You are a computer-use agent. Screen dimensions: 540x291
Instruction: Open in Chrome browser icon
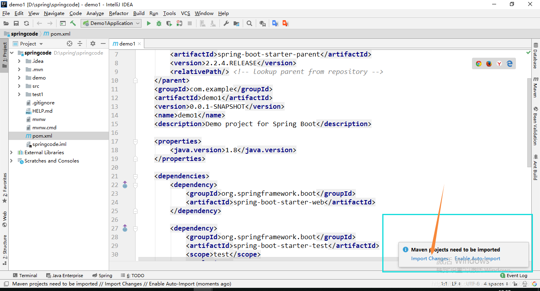(479, 63)
